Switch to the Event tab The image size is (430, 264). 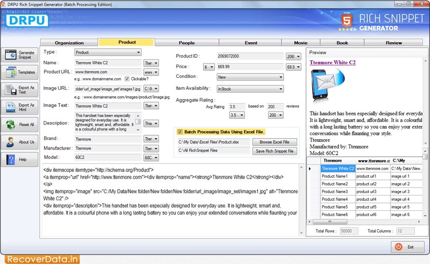(x=251, y=43)
